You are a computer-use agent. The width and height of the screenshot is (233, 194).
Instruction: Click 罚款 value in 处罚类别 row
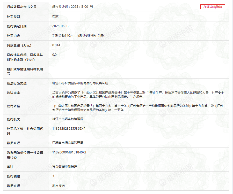(x=55, y=17)
